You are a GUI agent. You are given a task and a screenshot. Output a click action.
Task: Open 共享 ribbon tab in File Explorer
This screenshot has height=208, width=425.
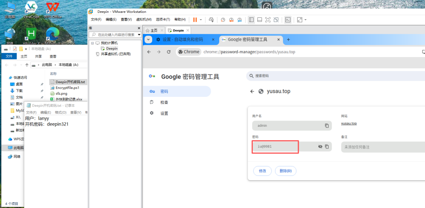point(38,56)
